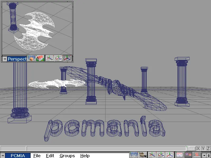Activate the eye move tool in main toolbar
The image size is (211, 158).
[x=152, y=155]
